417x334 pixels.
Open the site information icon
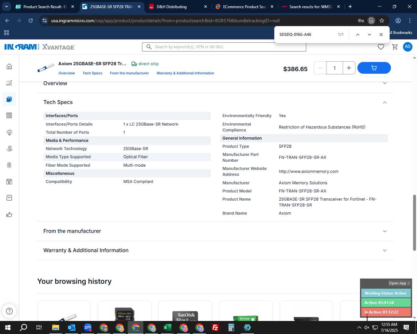(x=45, y=21)
